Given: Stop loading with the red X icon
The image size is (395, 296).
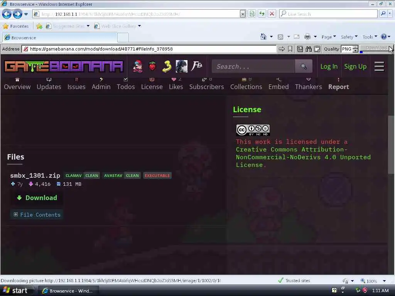Looking at the screenshot, I should [x=272, y=14].
